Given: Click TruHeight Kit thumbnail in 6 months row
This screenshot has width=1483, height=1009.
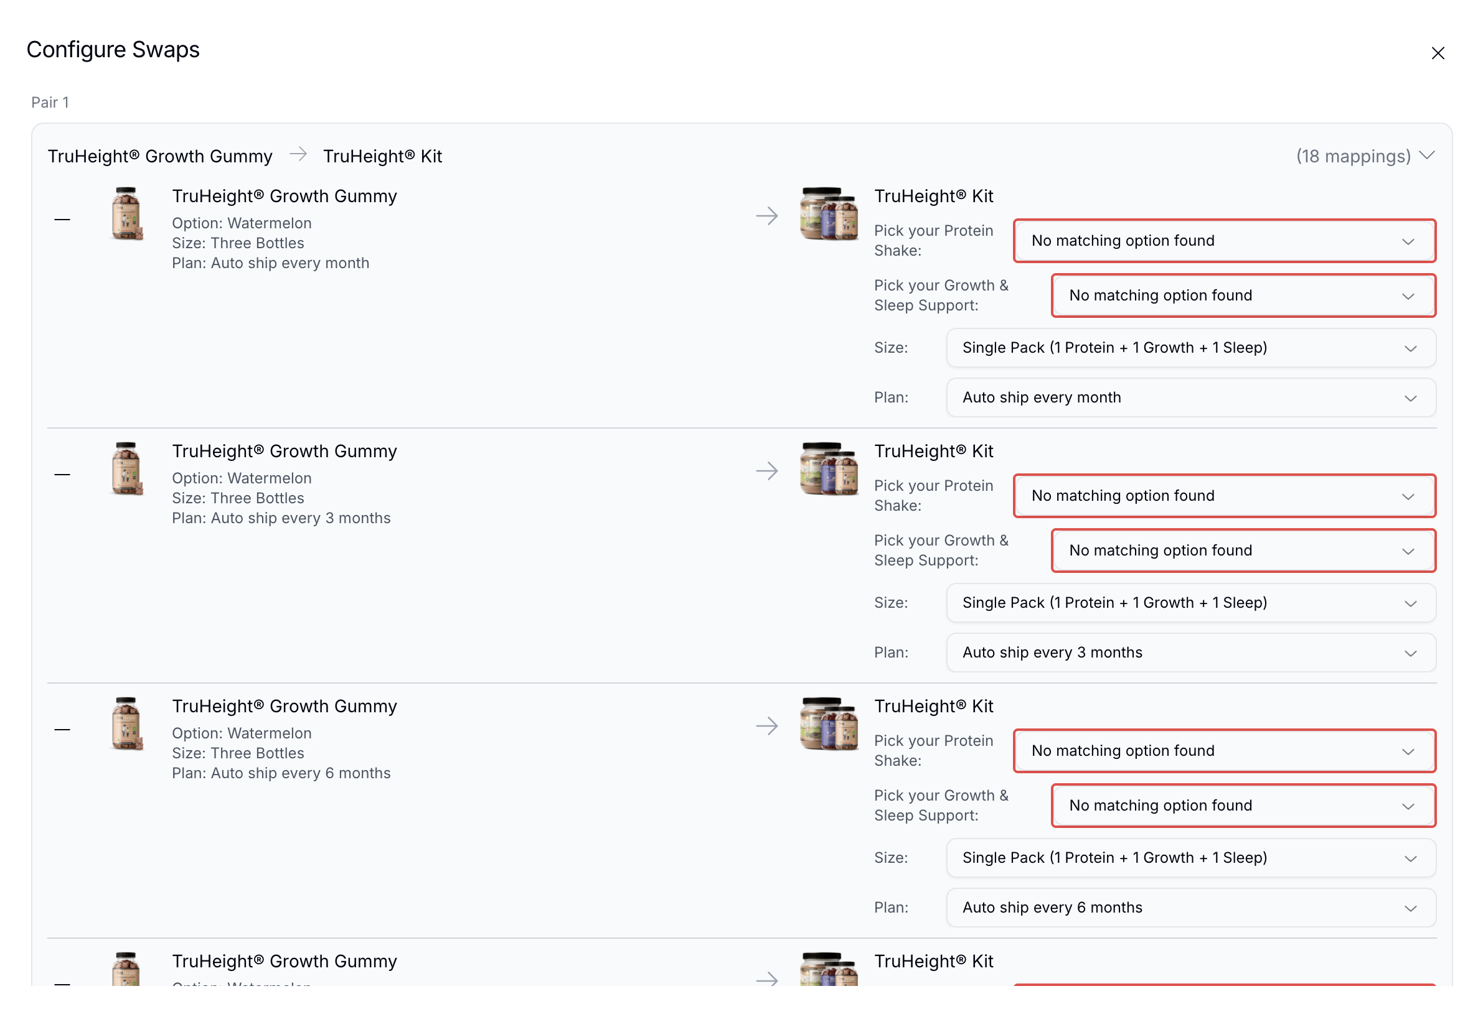Looking at the screenshot, I should tap(829, 723).
